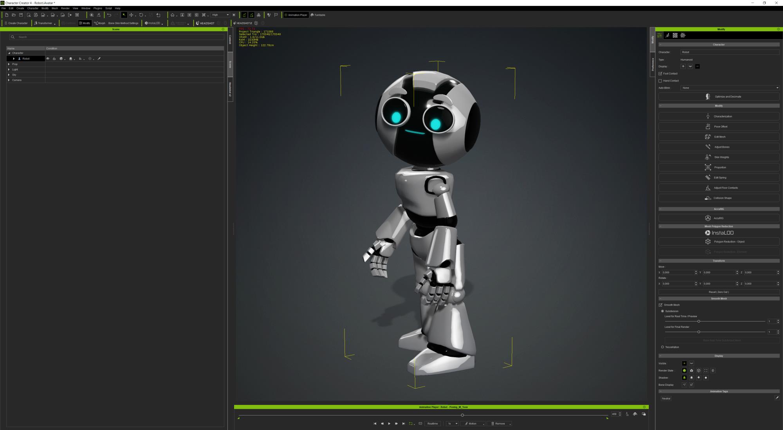
Task: Click the pencil edit icon in the Robot row
Action: (99, 59)
